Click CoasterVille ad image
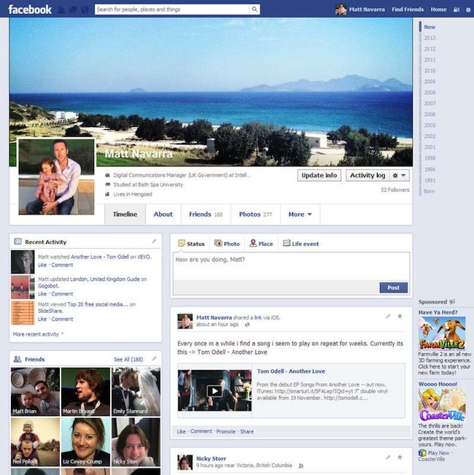Viewport: 474px width, 475px height. (x=442, y=405)
